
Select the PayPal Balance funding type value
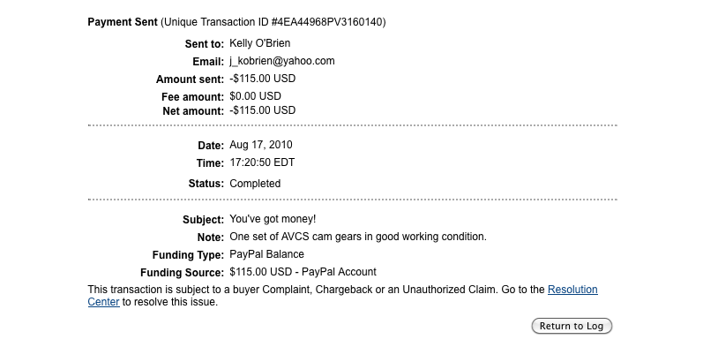[x=266, y=254]
